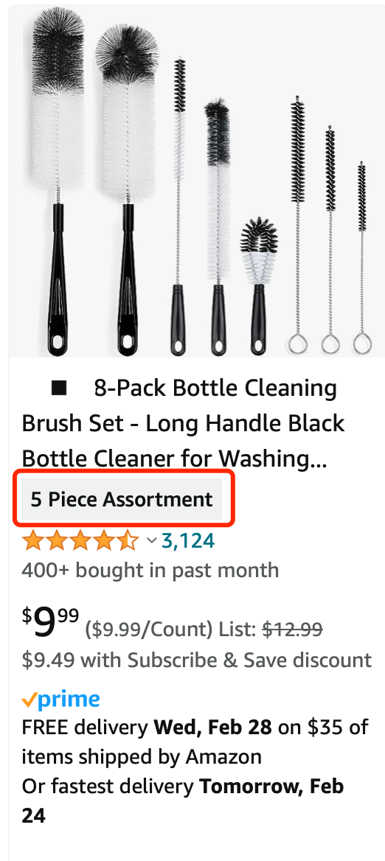Click the round-headed second large brush
This screenshot has width=385, height=861.
(x=126, y=188)
